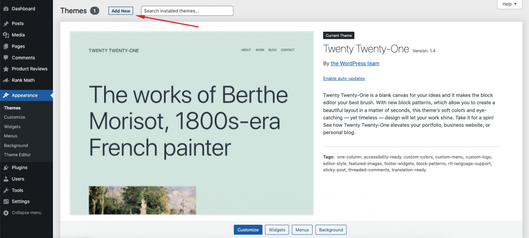Go to Widgets under Appearance menu
The image size is (529, 238).
pyautogui.click(x=12, y=127)
